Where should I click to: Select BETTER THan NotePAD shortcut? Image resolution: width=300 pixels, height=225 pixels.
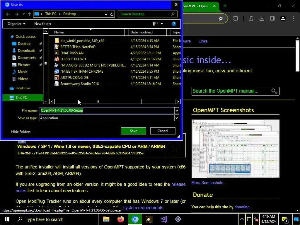[x=78, y=47]
